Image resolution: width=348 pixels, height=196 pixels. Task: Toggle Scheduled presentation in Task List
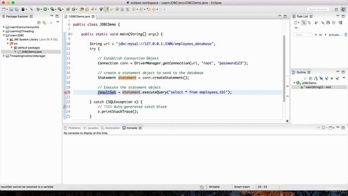click(309, 23)
